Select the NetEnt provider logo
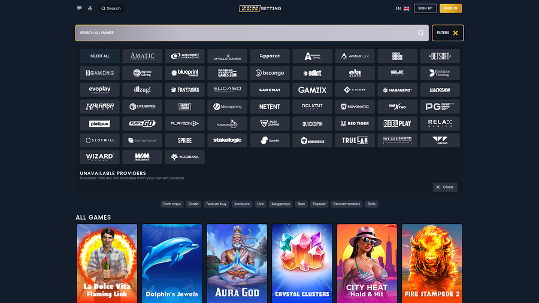This screenshot has height=303, width=539. pos(270,107)
